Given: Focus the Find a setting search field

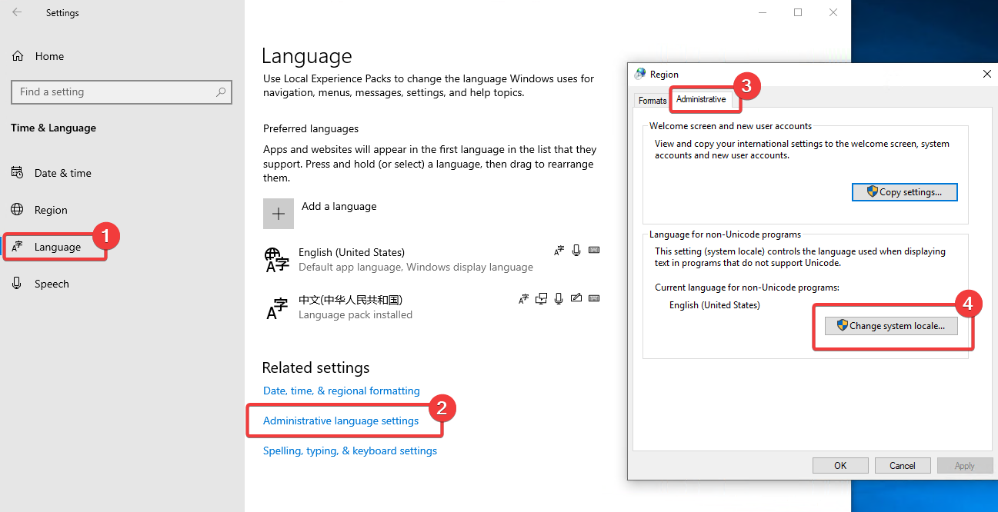Looking at the screenshot, I should pyautogui.click(x=122, y=91).
